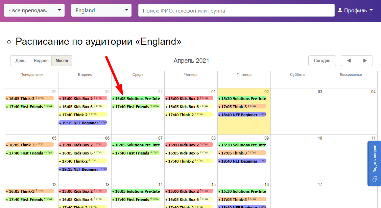Open 15:30 Solutions Pre-Inte event on April 09
Image resolution: width=381 pixels, height=208 pixels.
pos(242,145)
